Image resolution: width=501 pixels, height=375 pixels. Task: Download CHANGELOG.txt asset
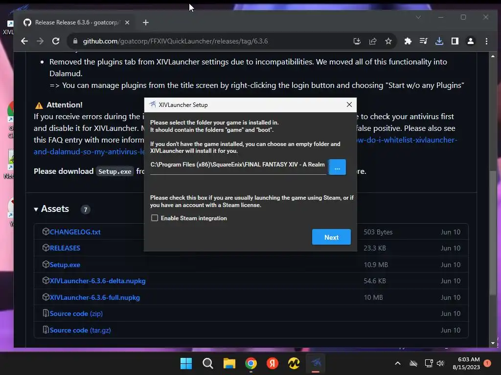point(75,232)
